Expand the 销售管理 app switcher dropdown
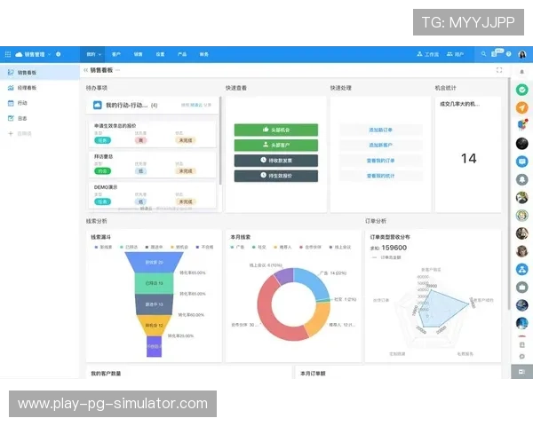The height and width of the screenshot is (426, 533). [x=49, y=54]
